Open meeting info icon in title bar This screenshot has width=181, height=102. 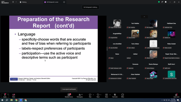pos(13,2)
